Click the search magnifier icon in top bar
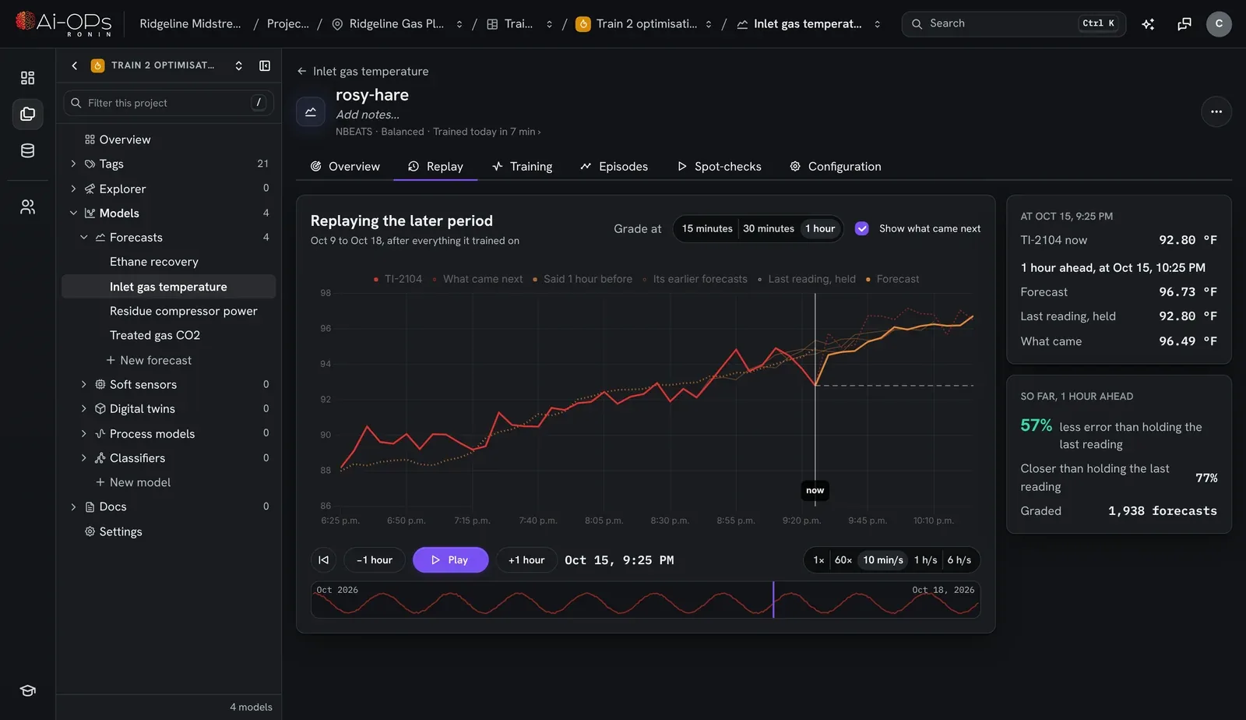The width and height of the screenshot is (1246, 720). [917, 24]
